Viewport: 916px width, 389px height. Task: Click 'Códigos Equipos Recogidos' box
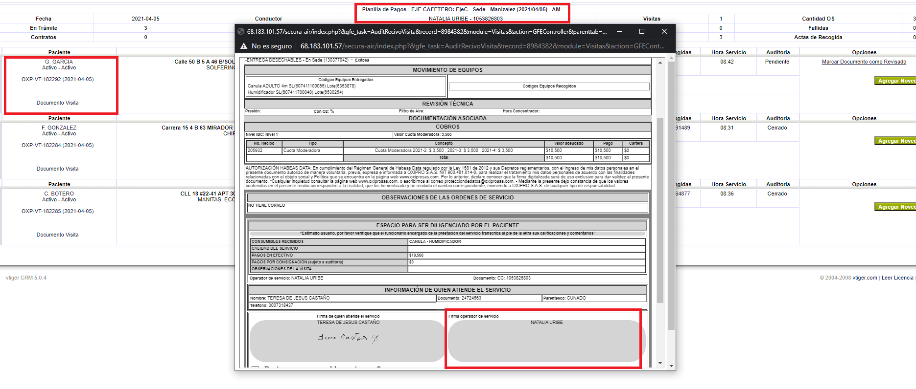(x=549, y=86)
